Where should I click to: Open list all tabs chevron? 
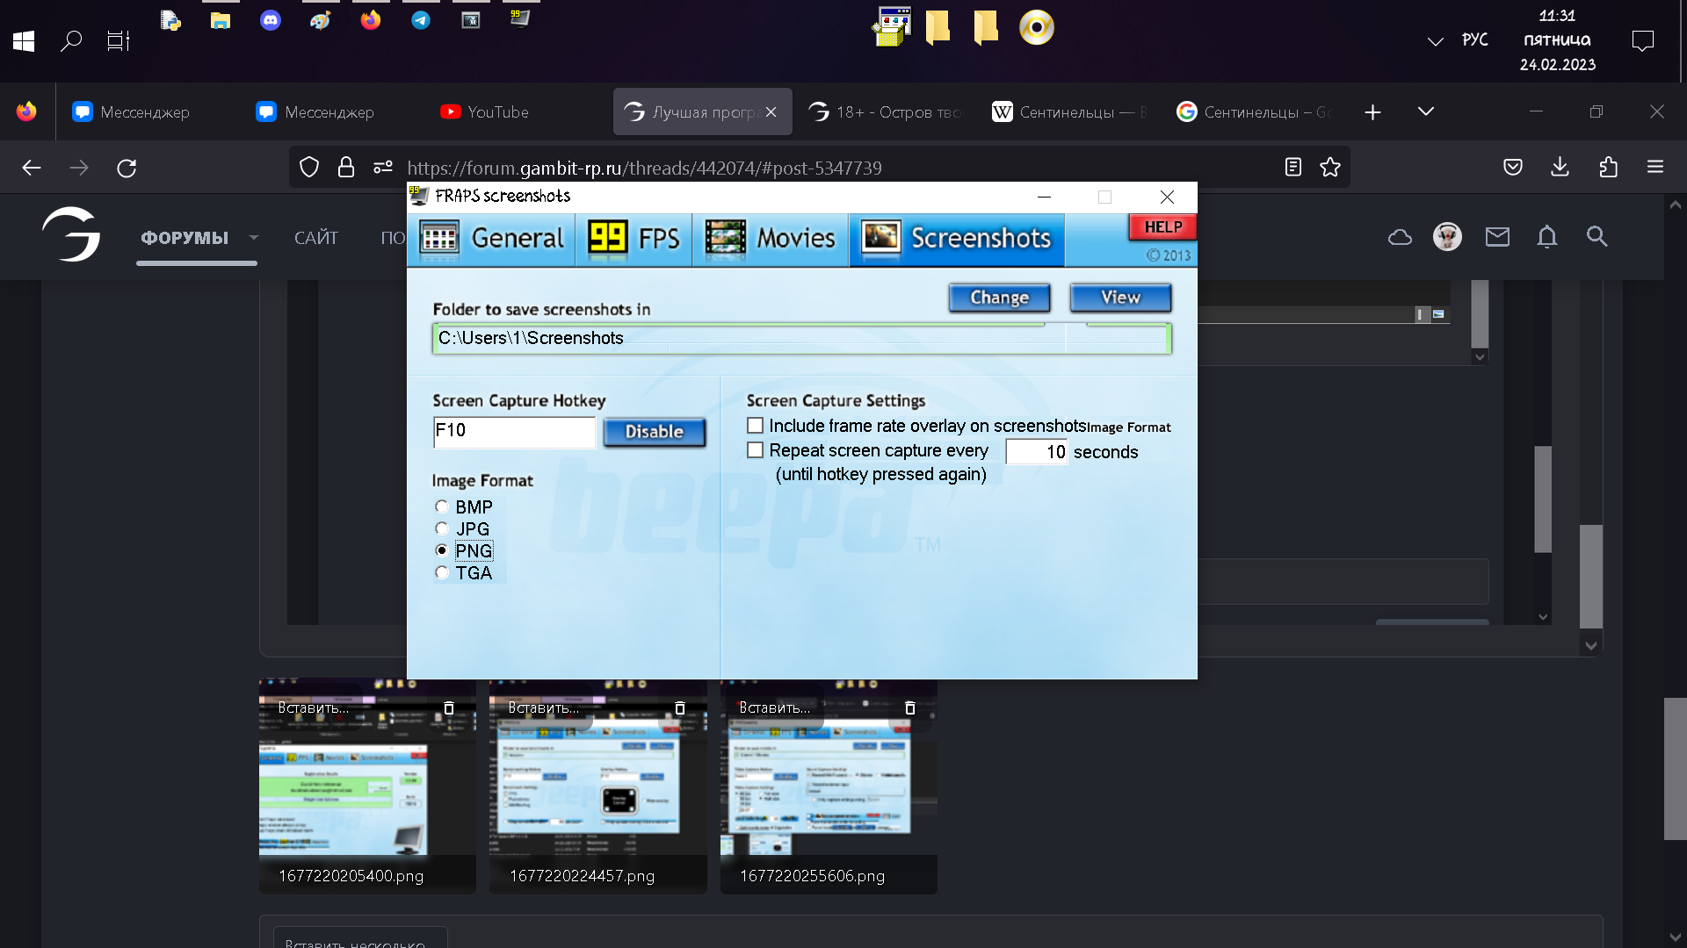[x=1425, y=111]
